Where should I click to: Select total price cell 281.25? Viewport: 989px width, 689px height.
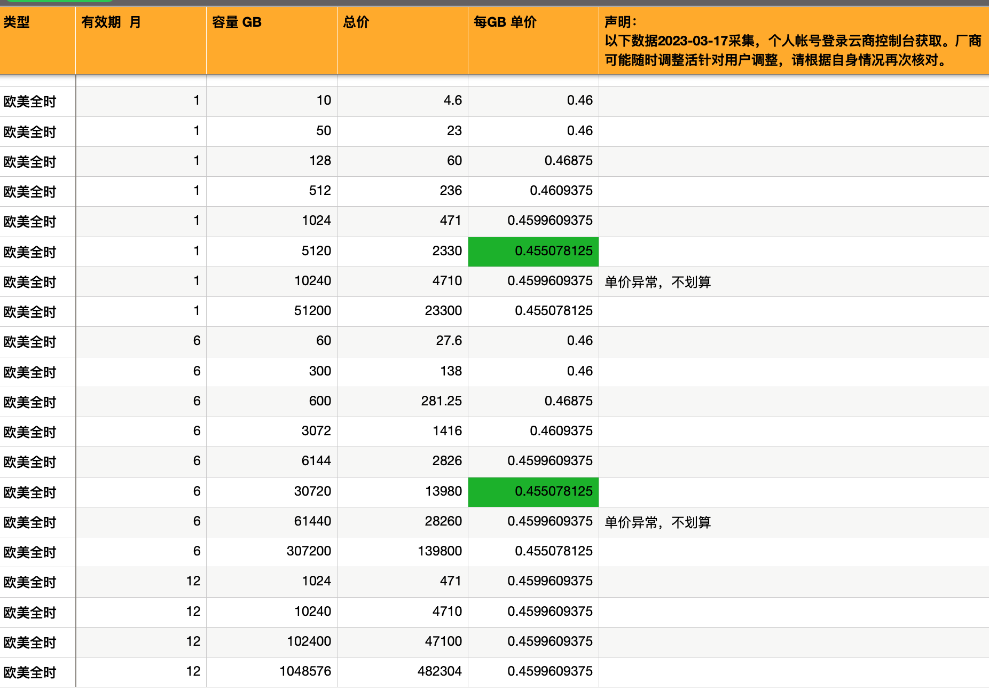pos(403,402)
